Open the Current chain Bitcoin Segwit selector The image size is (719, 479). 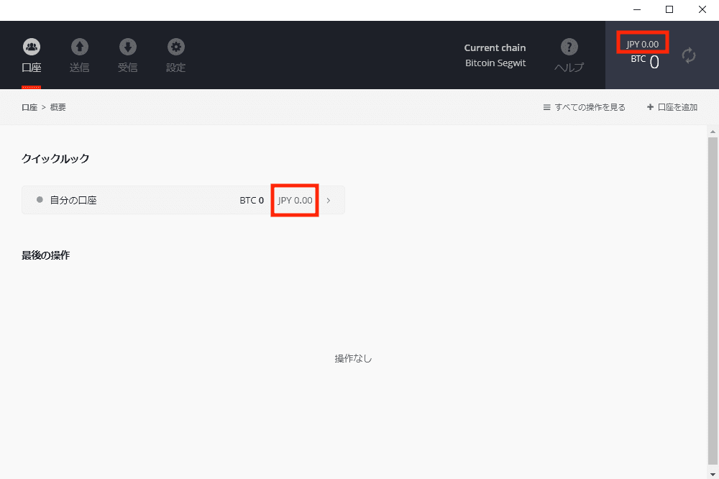(495, 55)
